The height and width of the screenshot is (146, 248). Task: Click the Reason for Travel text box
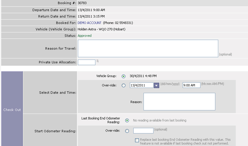point(148,48)
